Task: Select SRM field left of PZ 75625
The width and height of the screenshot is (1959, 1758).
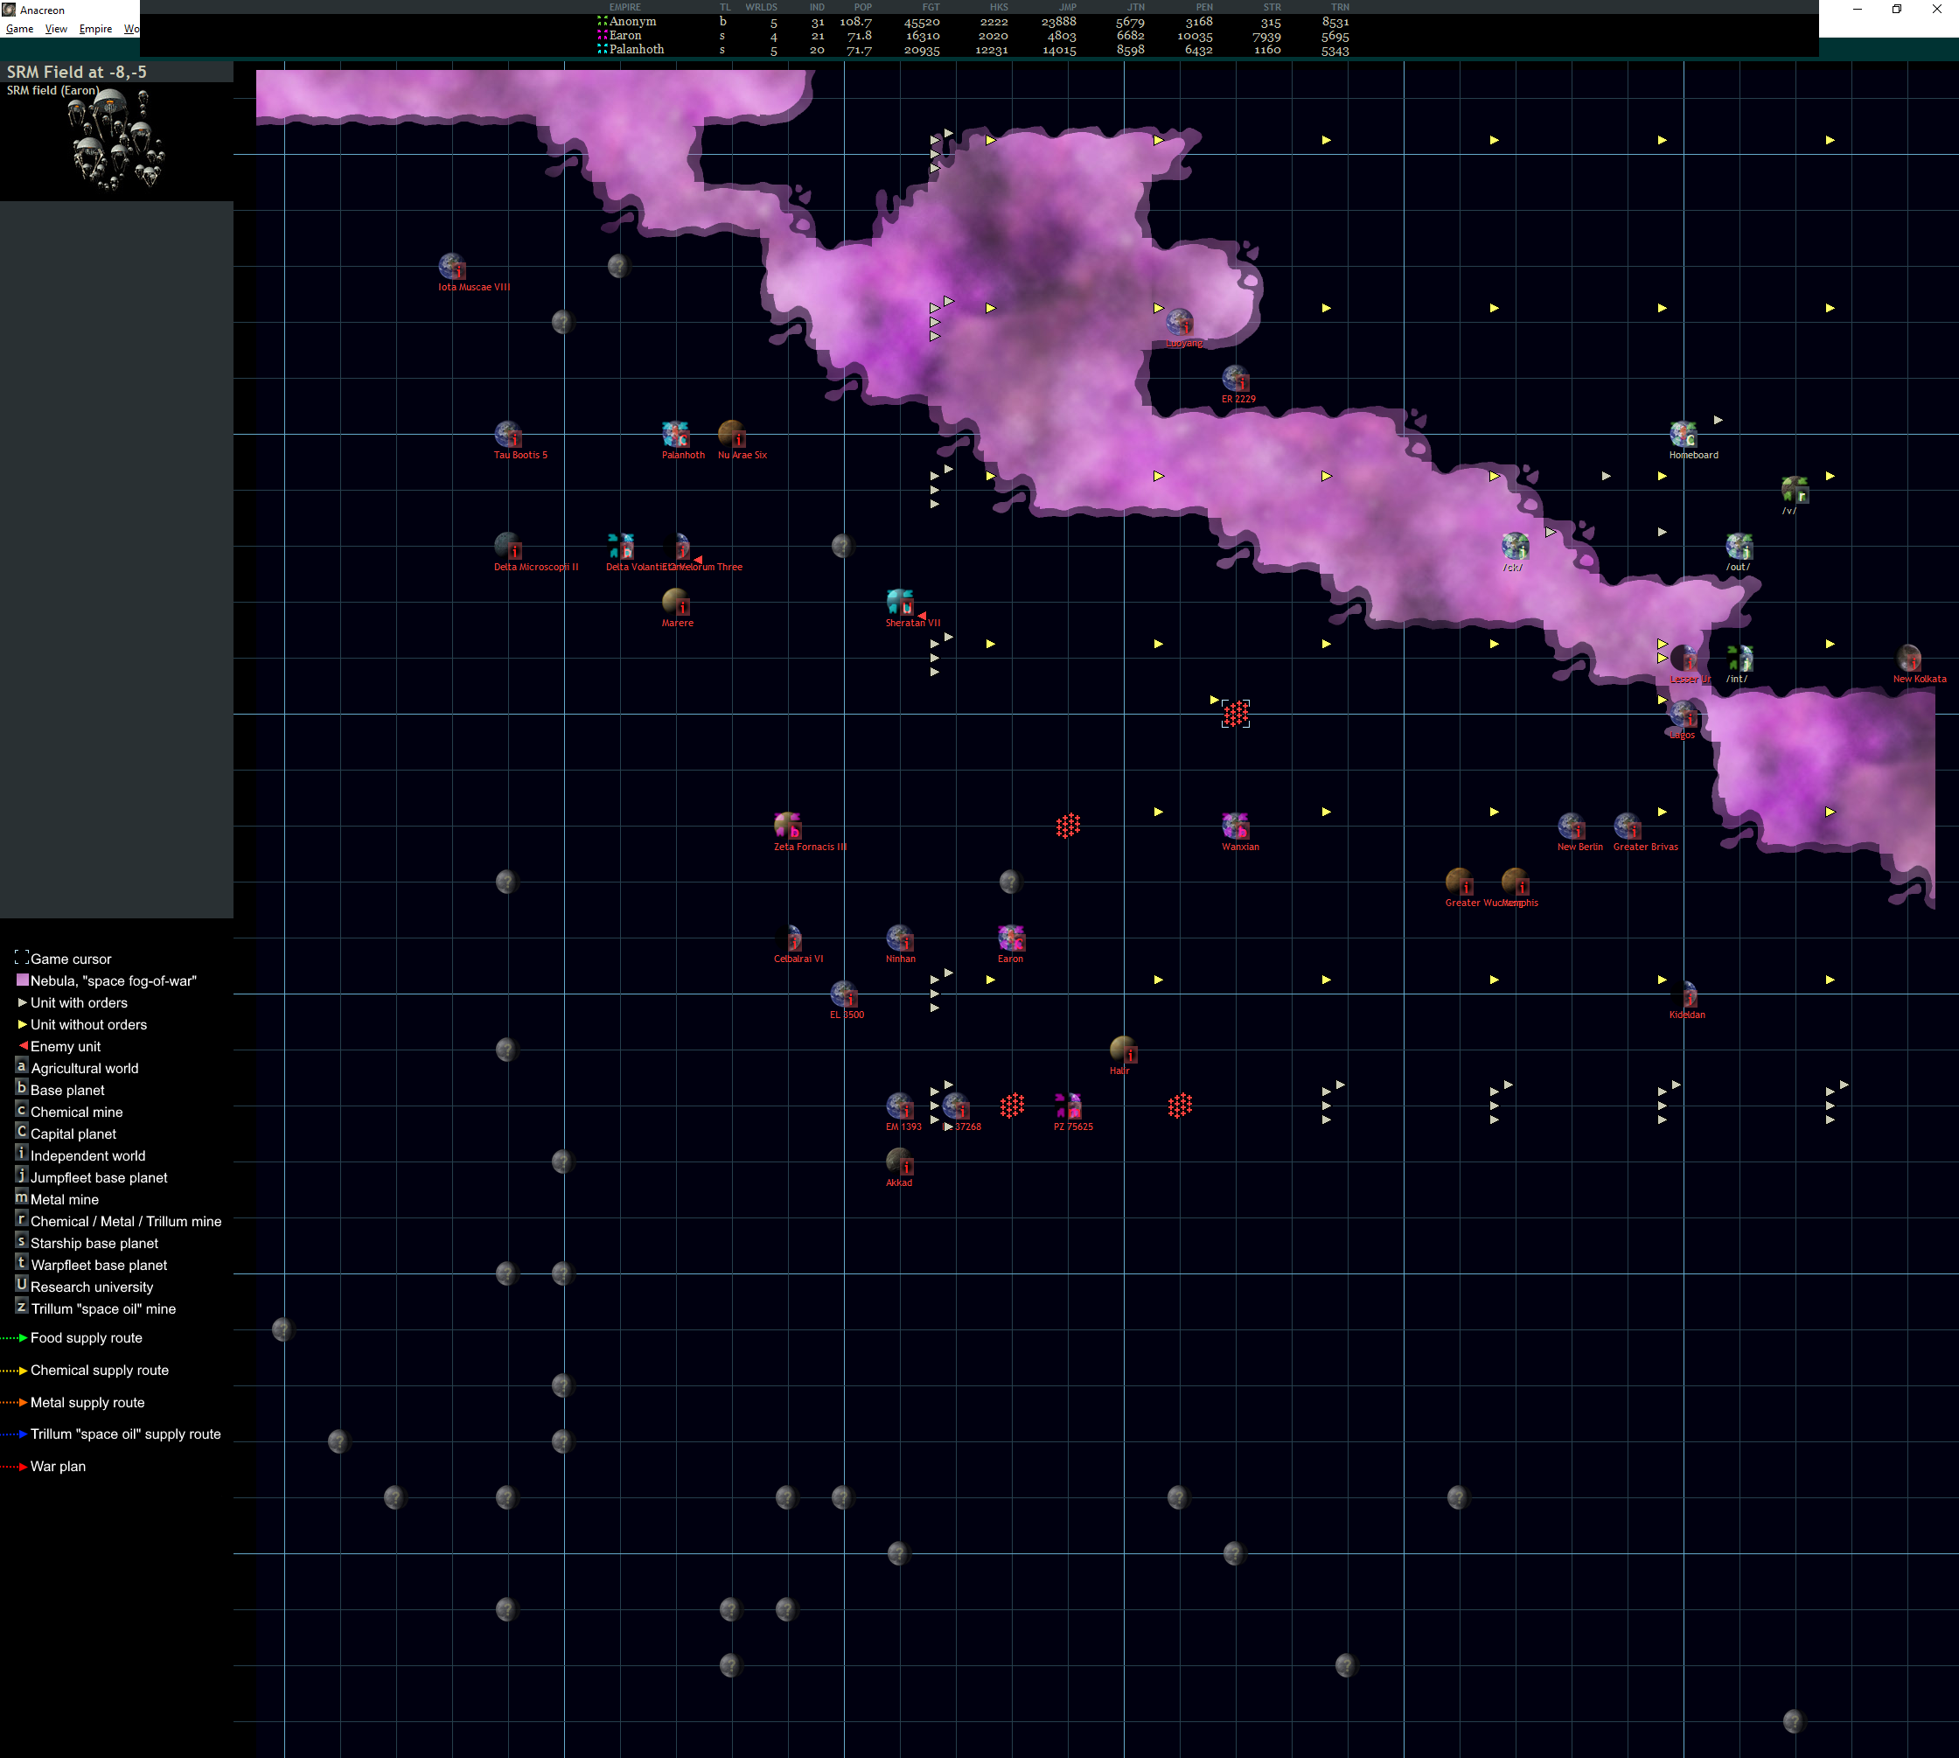Action: pos(1011,1107)
